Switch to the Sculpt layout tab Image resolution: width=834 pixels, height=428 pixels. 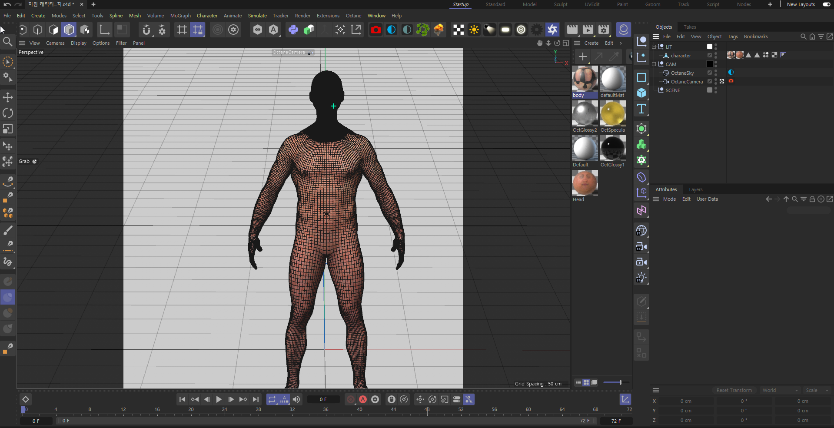point(560,4)
